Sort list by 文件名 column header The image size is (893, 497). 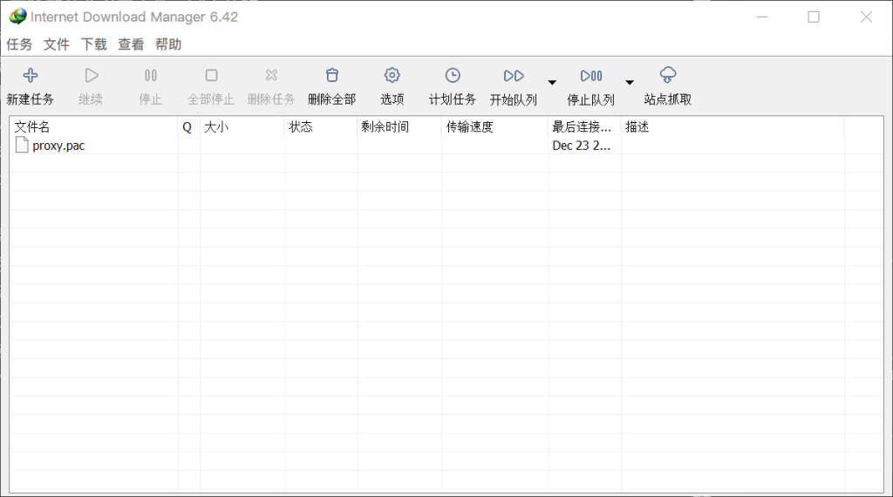click(93, 127)
